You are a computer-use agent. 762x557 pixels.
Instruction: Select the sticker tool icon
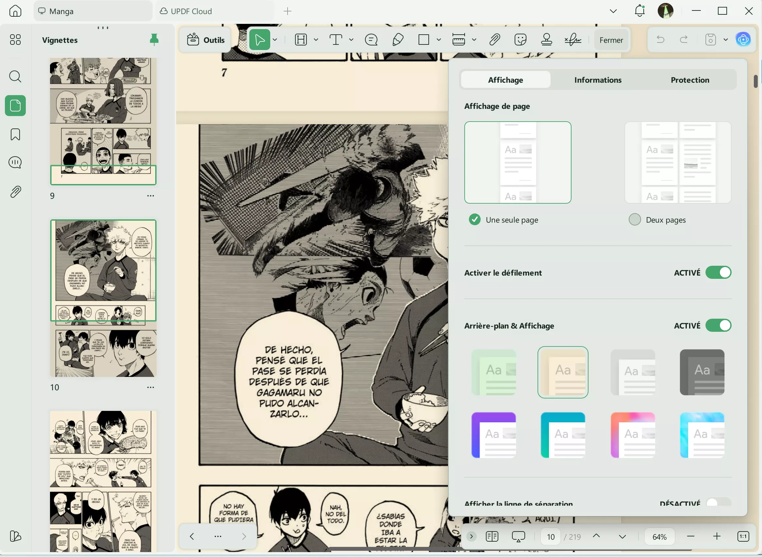point(520,40)
